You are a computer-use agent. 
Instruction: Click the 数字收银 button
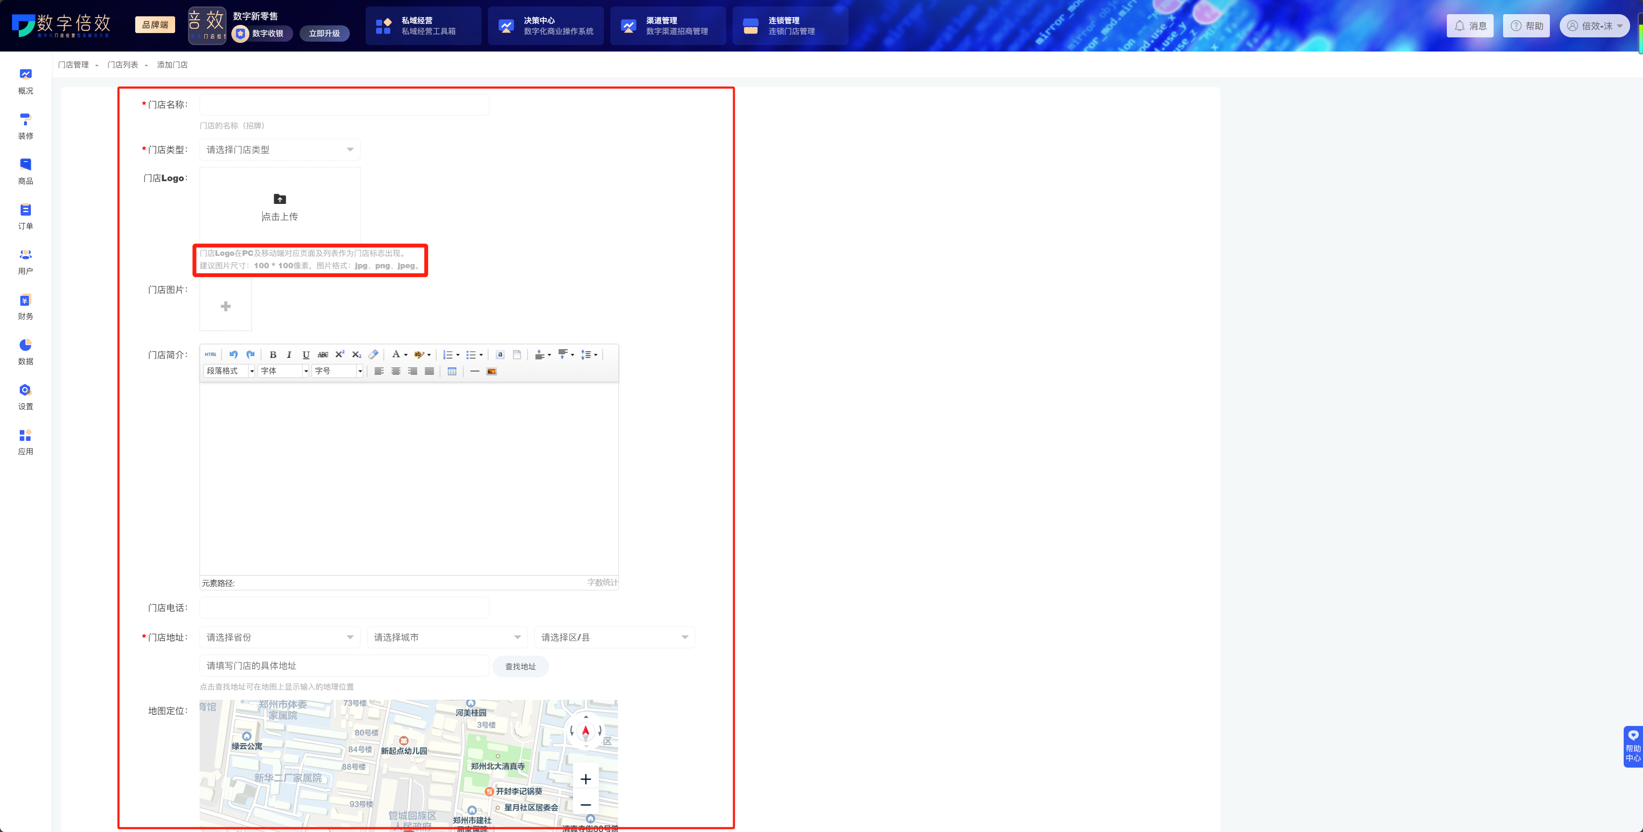[x=262, y=33]
